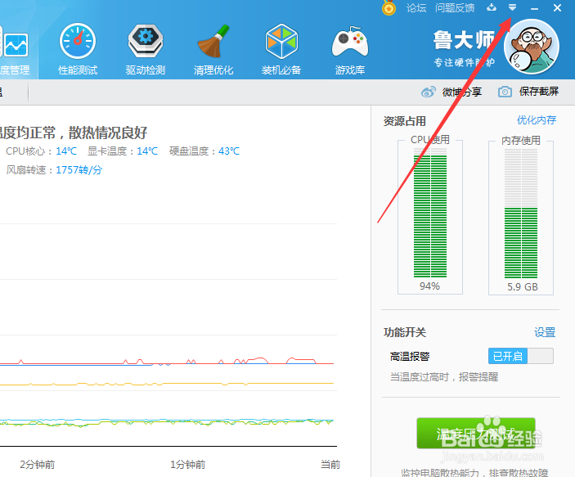This screenshot has width=575, height=477.
Task: Open the 设置 settings link
Action: [545, 332]
